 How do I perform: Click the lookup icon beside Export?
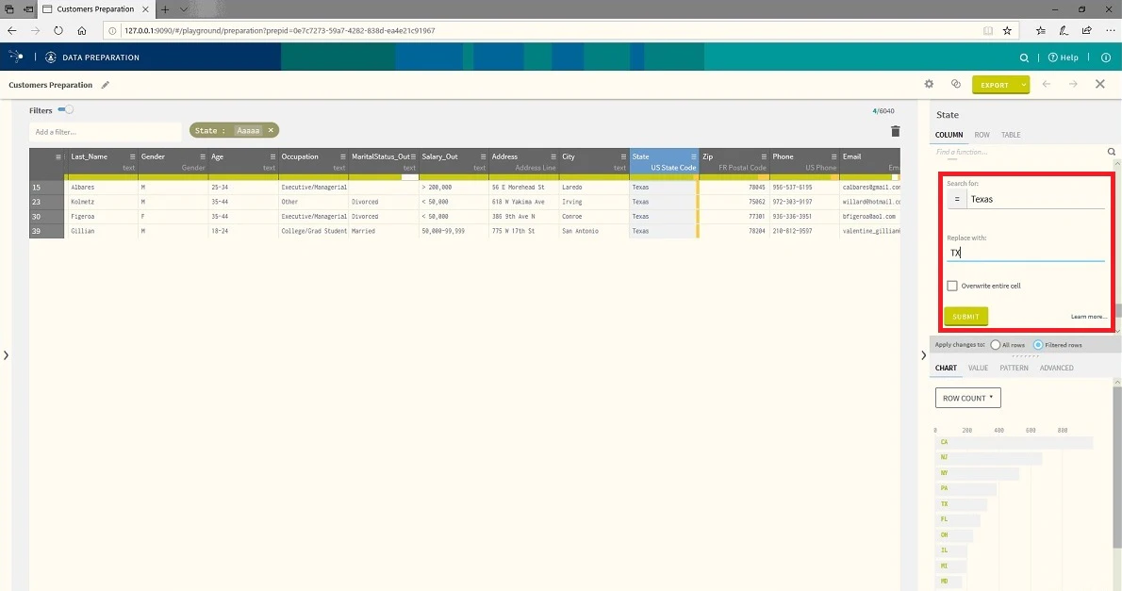[955, 85]
